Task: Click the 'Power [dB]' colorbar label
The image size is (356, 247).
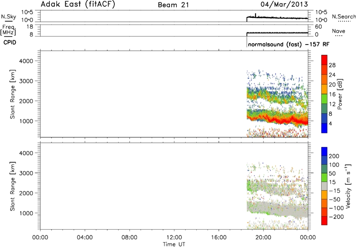Action: (340, 94)
